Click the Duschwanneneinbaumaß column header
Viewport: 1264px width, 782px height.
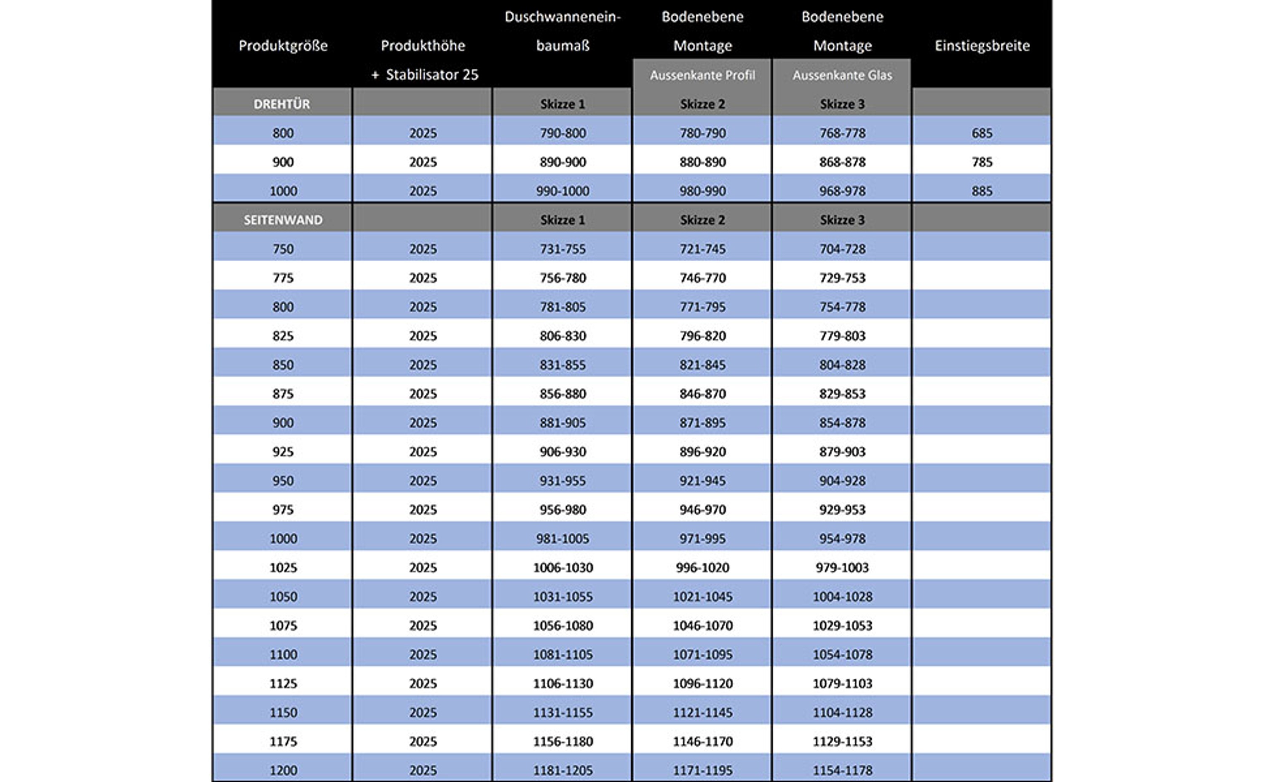(563, 31)
